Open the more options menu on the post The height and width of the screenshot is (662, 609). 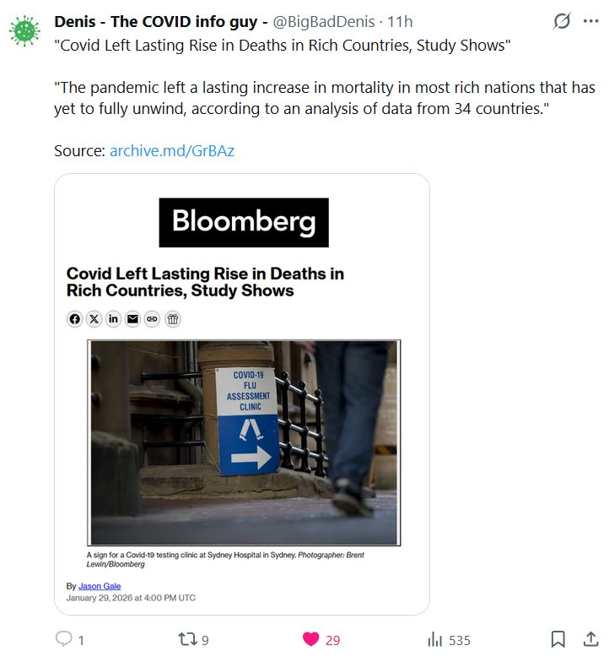[591, 23]
